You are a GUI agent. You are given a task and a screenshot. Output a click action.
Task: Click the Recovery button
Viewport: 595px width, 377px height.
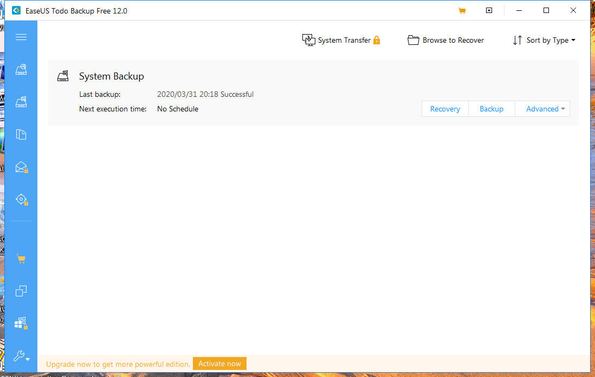point(445,109)
